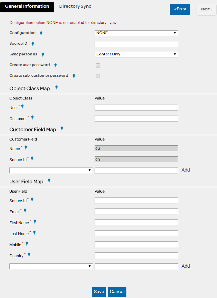The image size is (217, 298).
Task: Open help pin for Sync person as
Action: [x=42, y=54]
